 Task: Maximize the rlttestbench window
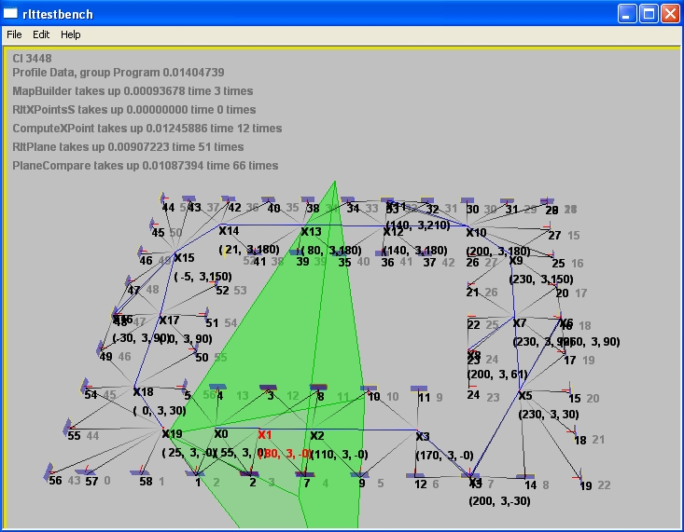click(x=648, y=13)
